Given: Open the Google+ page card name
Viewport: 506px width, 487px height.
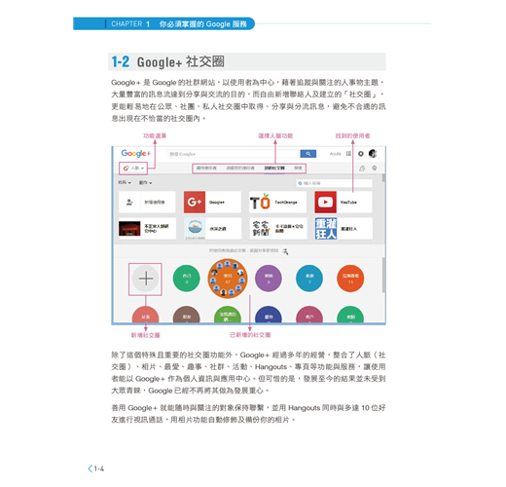Looking at the screenshot, I should tap(217, 202).
